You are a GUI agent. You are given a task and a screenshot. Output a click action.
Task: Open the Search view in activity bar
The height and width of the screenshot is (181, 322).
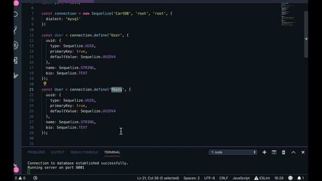pos(16,14)
